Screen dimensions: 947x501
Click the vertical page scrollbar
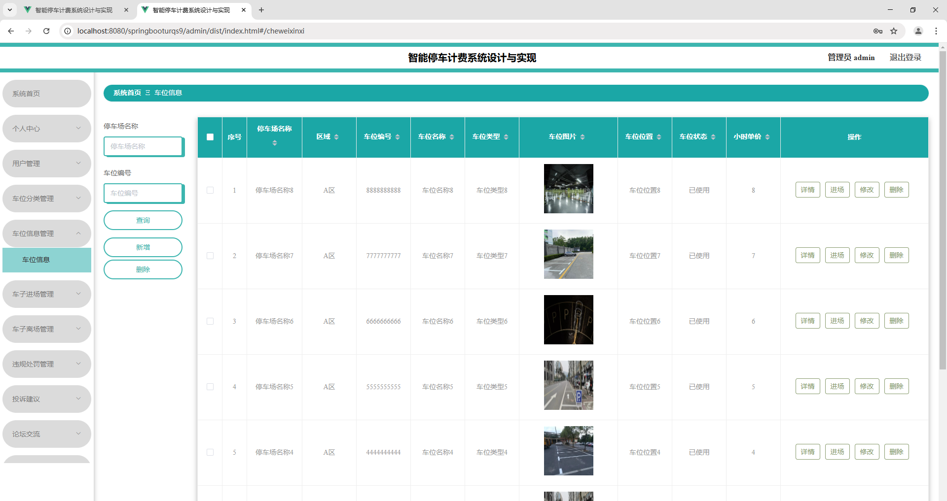click(x=943, y=209)
